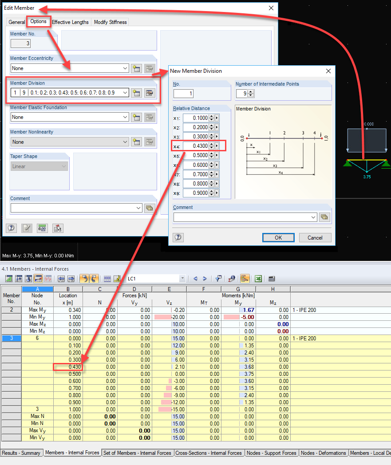Open Member Elastic Foundation dropdown

(125, 117)
